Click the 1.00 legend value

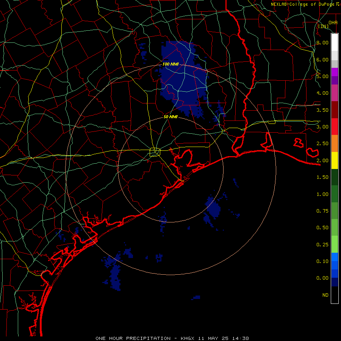[x=322, y=194]
